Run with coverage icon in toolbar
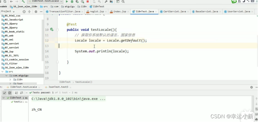Viewport: 258px width, 122px height. 77,2
